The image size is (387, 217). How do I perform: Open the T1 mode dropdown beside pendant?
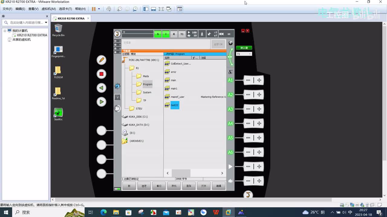click(x=244, y=54)
